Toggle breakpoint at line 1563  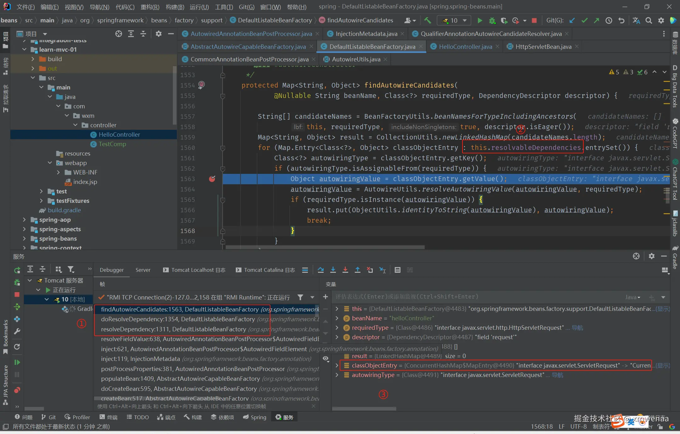coord(212,179)
